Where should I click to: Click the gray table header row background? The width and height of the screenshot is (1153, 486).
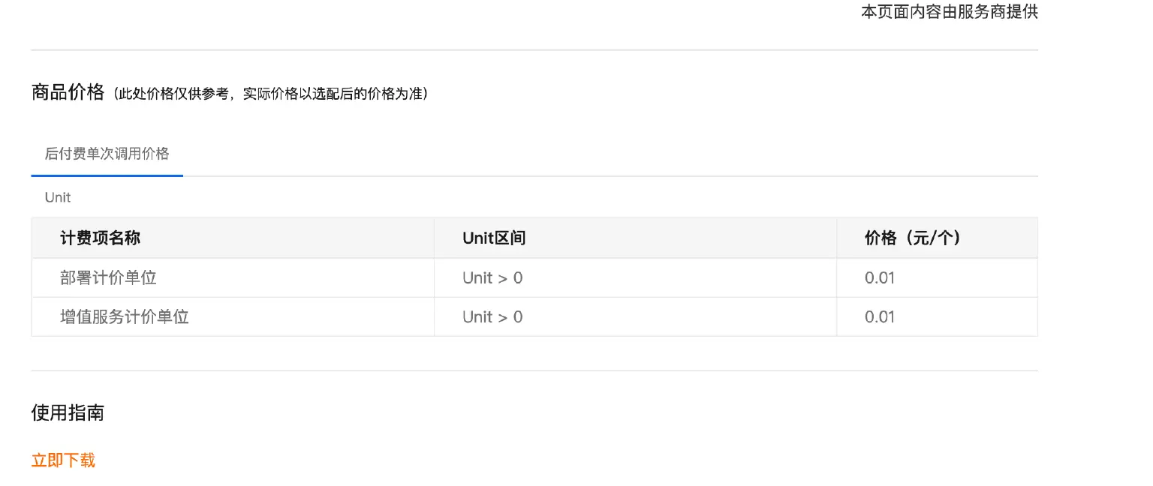(676, 238)
